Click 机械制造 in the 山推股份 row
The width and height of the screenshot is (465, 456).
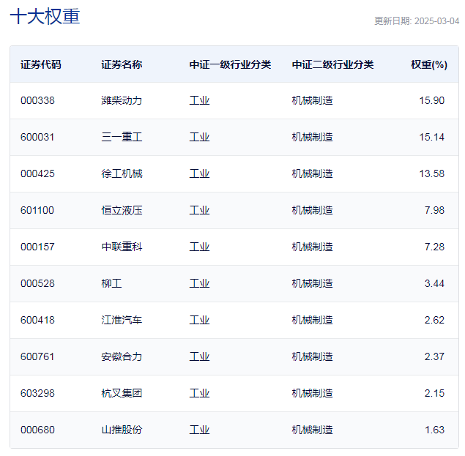(x=312, y=430)
